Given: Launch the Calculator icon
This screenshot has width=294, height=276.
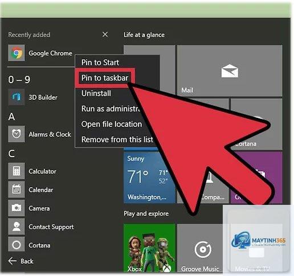Looking at the screenshot, I should tap(17, 171).
